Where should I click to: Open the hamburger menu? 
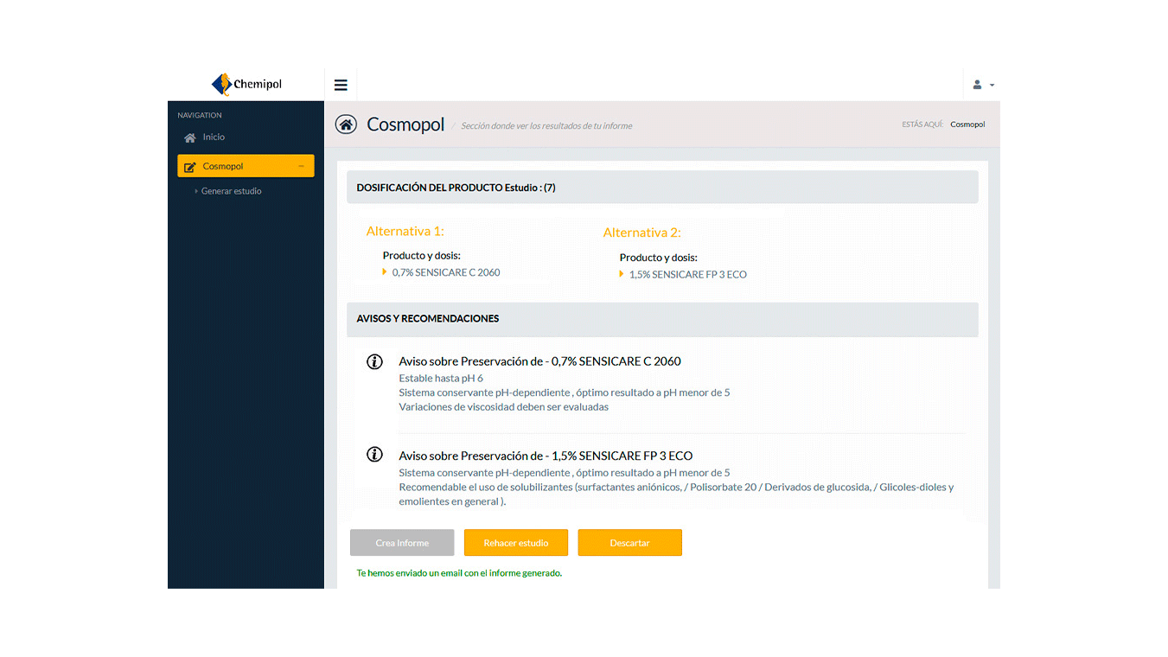coord(341,84)
